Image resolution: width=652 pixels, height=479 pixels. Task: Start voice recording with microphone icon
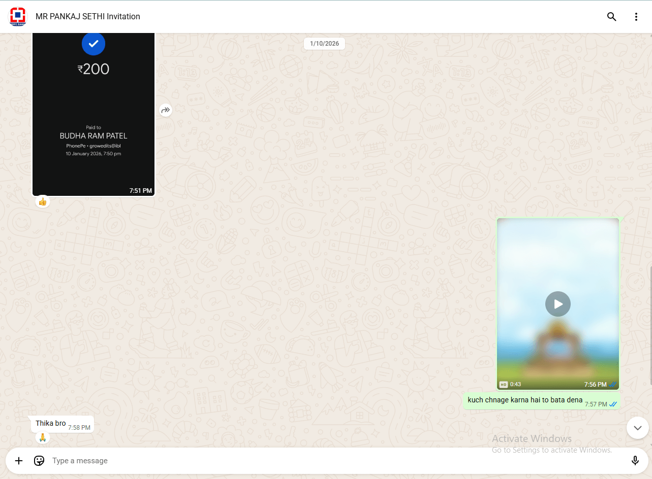[x=635, y=461]
